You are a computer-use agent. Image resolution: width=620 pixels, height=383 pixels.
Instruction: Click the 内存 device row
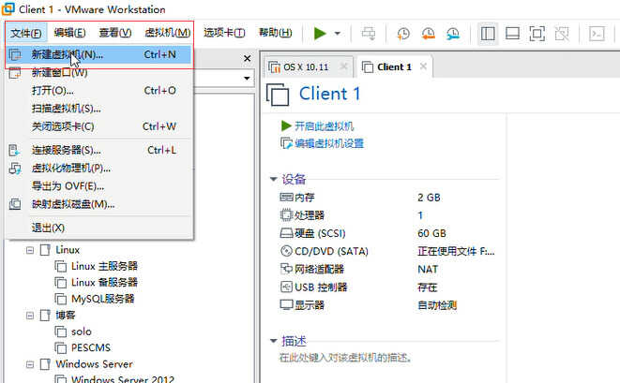[387, 198]
